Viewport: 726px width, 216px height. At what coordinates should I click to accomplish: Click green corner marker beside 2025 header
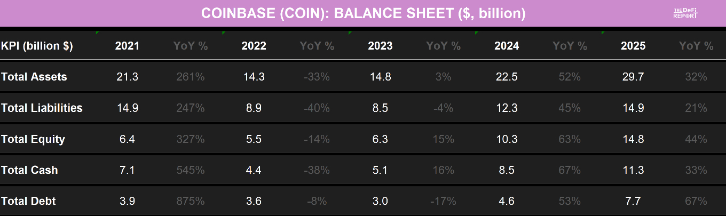603,33
